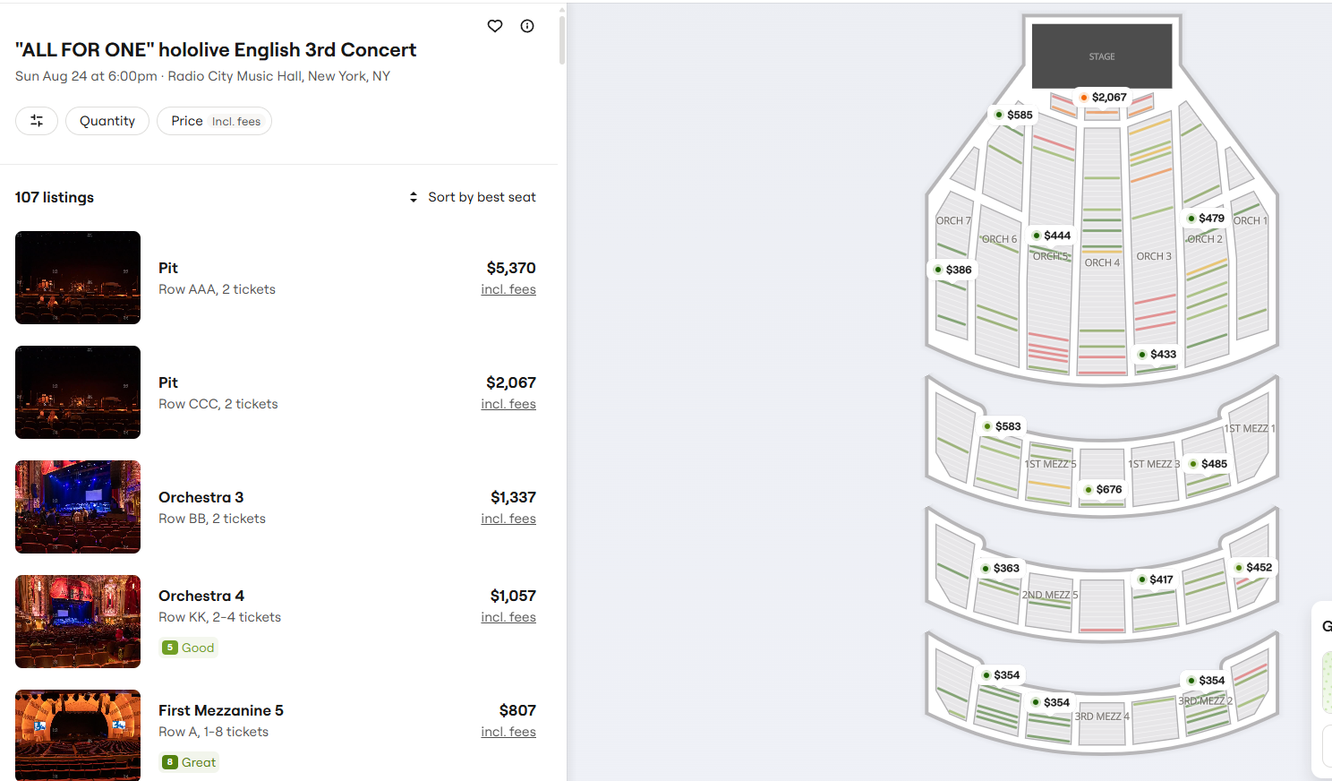Select the $354 marker beside 3RD MEZZ 4
The height and width of the screenshot is (781, 1332).
[x=1051, y=702]
